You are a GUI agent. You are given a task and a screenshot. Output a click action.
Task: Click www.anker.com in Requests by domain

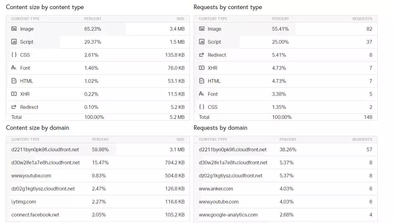tap(216, 189)
